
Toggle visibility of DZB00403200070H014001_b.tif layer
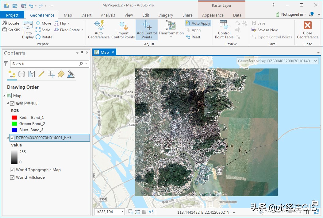[x=12, y=138]
